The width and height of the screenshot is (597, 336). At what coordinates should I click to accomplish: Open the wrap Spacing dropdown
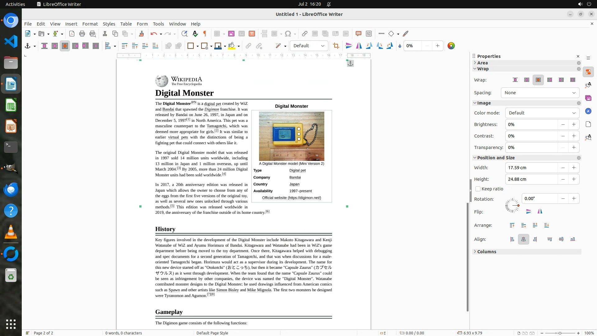540,93
